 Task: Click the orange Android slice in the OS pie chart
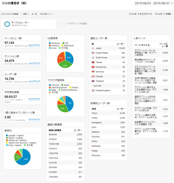pyautogui.click(x=61, y=58)
